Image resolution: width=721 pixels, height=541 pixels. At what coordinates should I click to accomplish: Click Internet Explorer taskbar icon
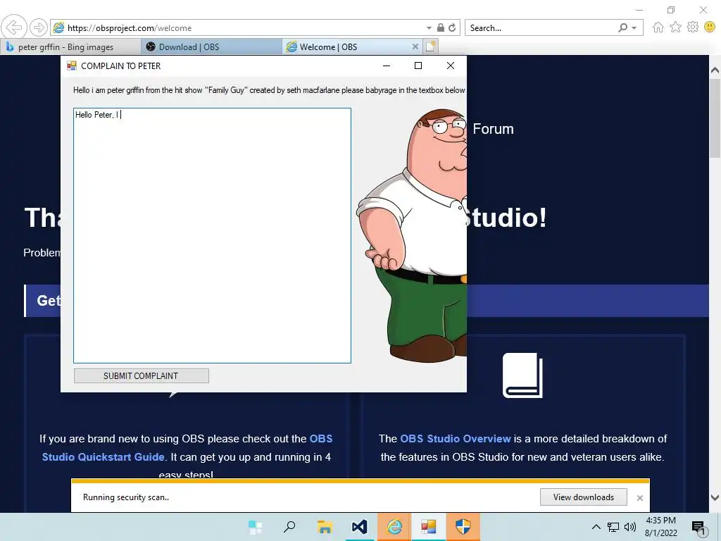point(394,527)
